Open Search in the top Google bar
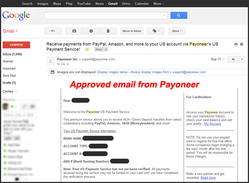Viewport: 249px width, 183px height. [x=27, y=4]
